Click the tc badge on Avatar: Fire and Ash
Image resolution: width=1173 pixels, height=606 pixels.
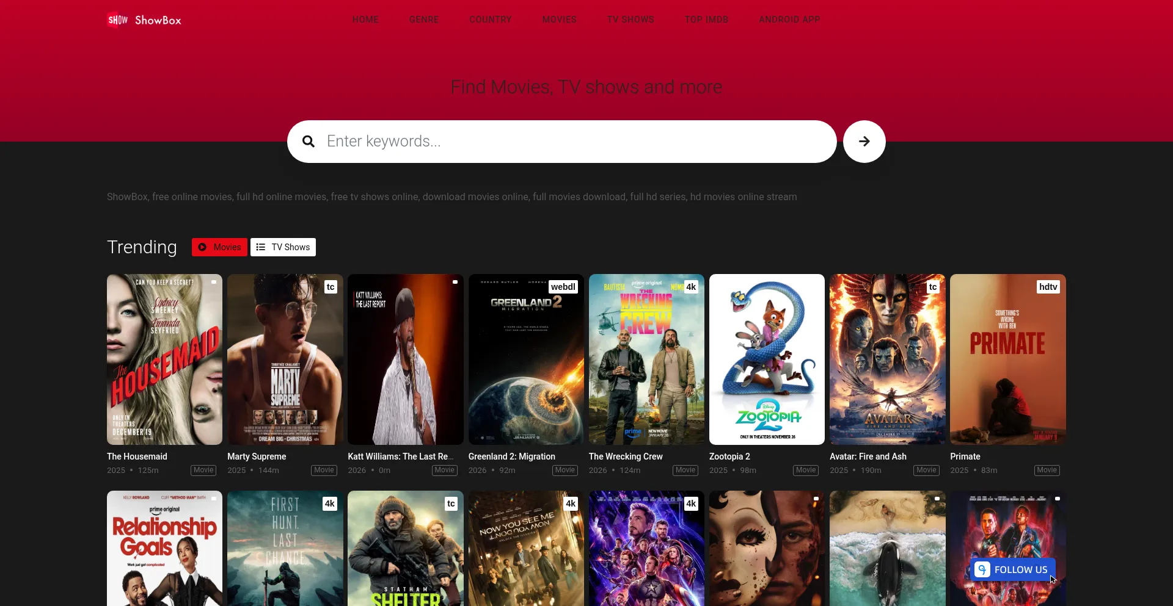pos(933,287)
